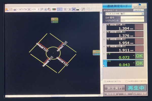Click the shapes and letter A icon
Screen dimensions: 152x101
(49, 9)
